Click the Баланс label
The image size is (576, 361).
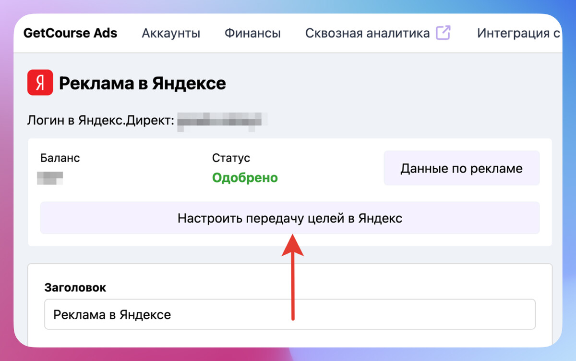[x=60, y=158]
